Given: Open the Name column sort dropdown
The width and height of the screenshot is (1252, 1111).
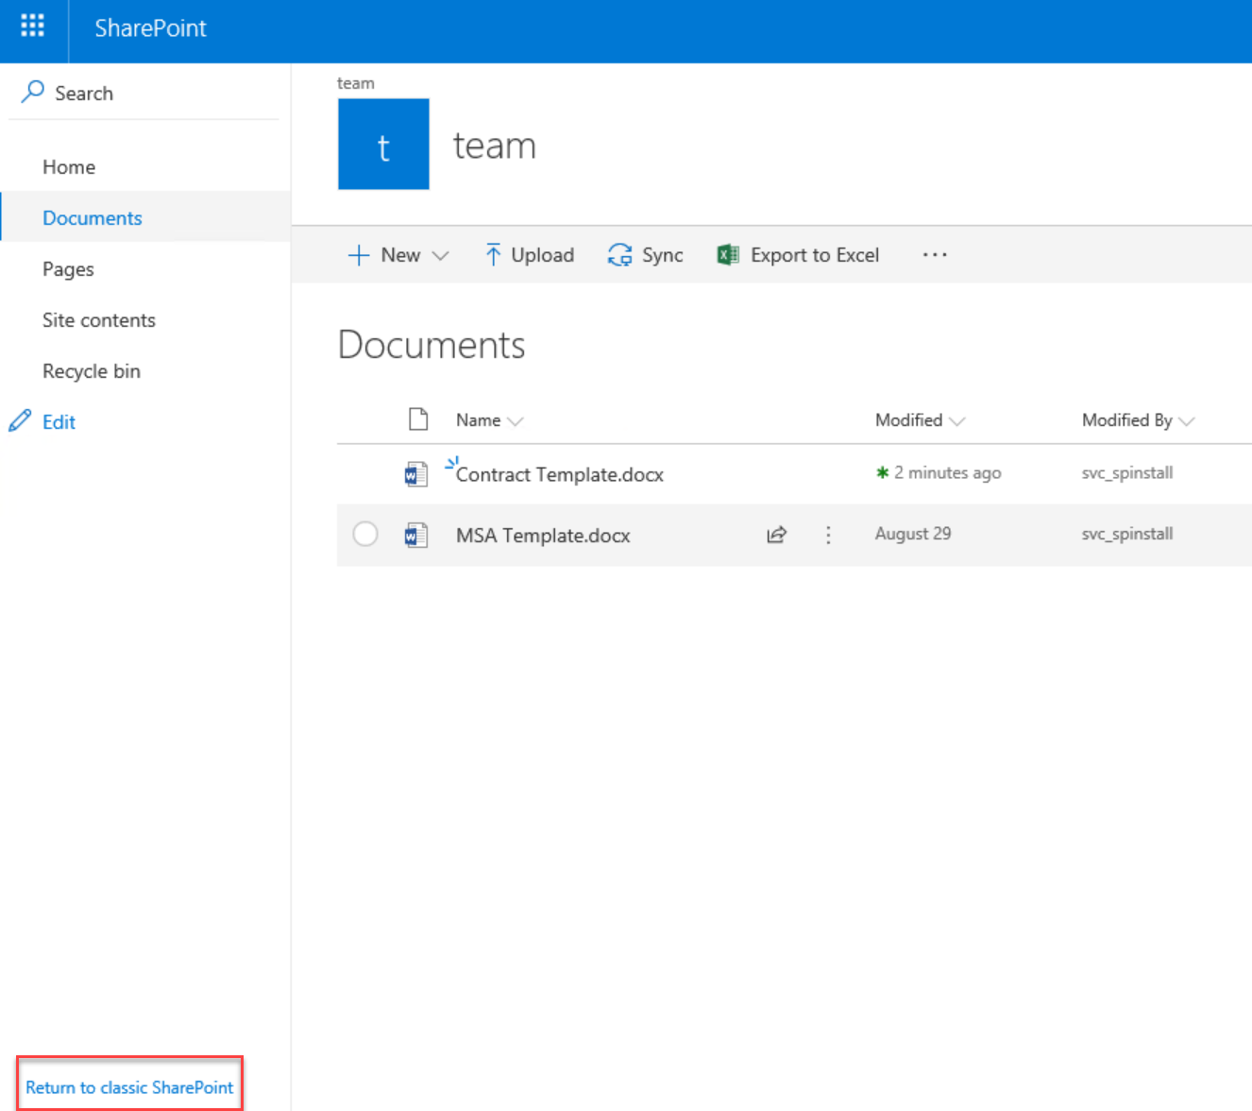Looking at the screenshot, I should [x=516, y=421].
